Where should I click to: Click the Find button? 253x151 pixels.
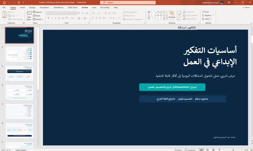205,12
